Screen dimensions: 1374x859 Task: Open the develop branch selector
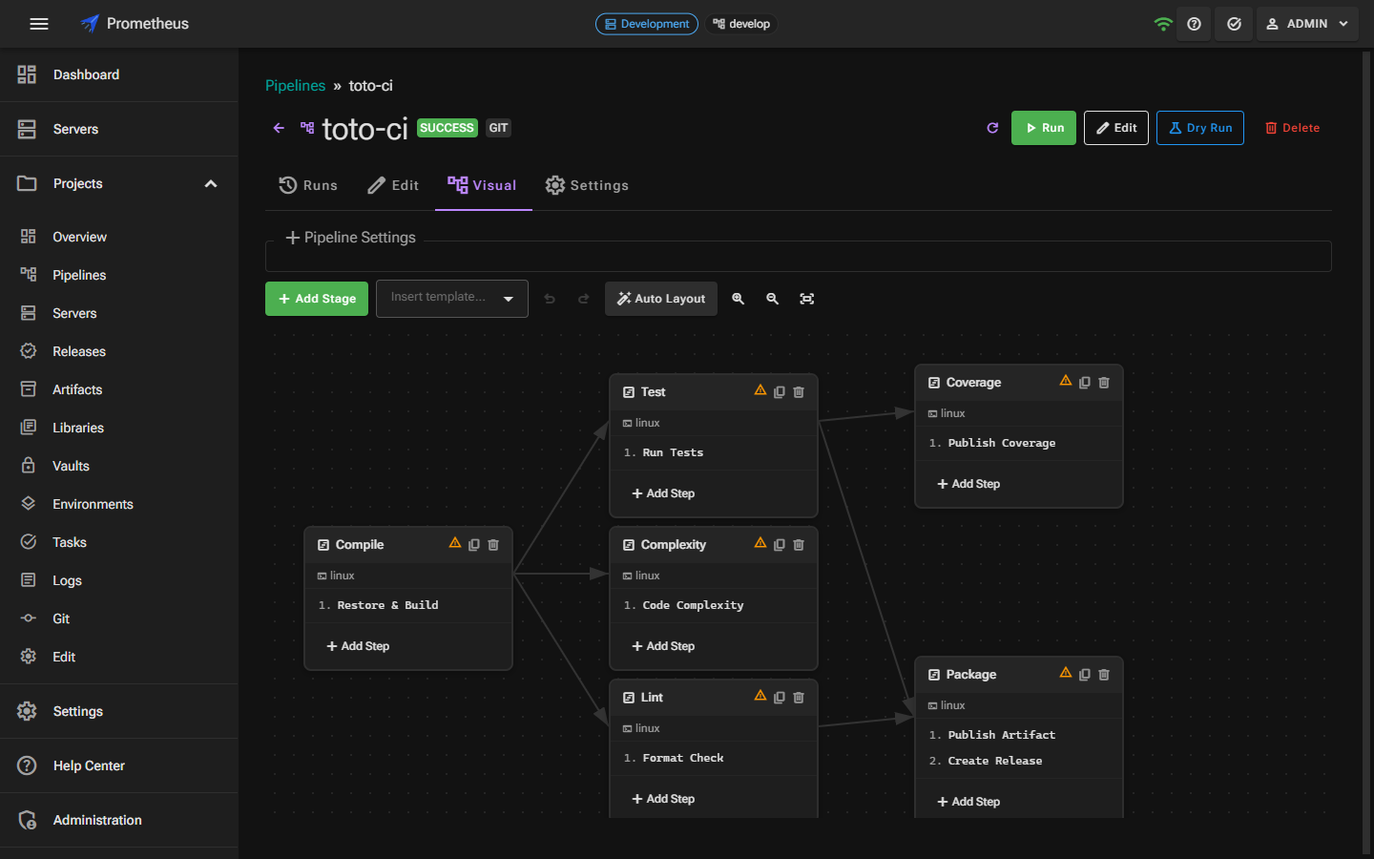pos(741,24)
